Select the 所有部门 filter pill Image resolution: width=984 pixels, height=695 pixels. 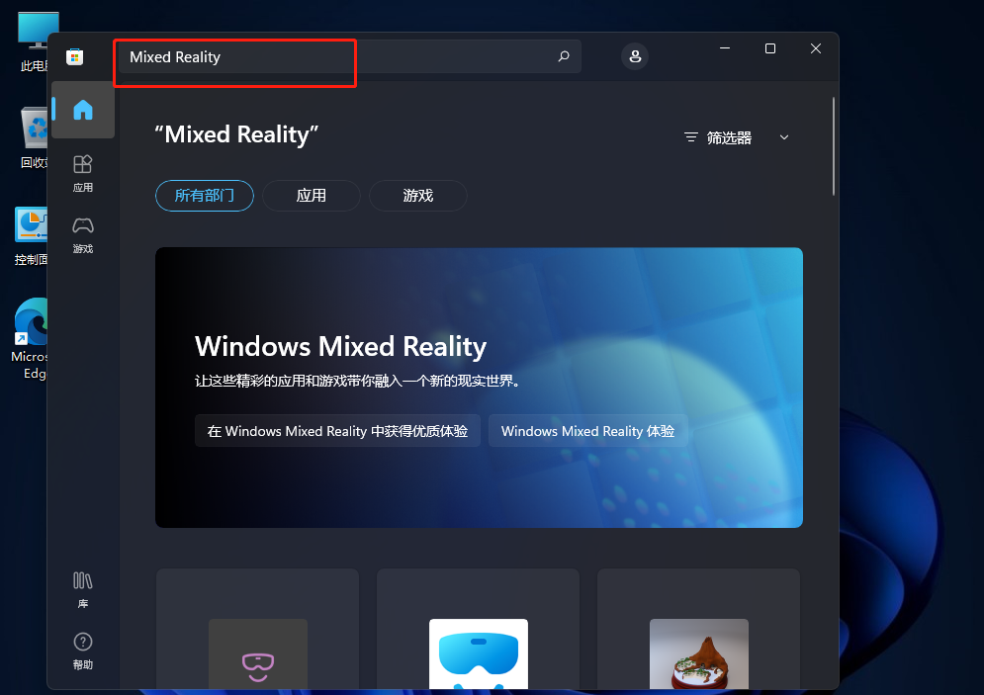point(205,196)
